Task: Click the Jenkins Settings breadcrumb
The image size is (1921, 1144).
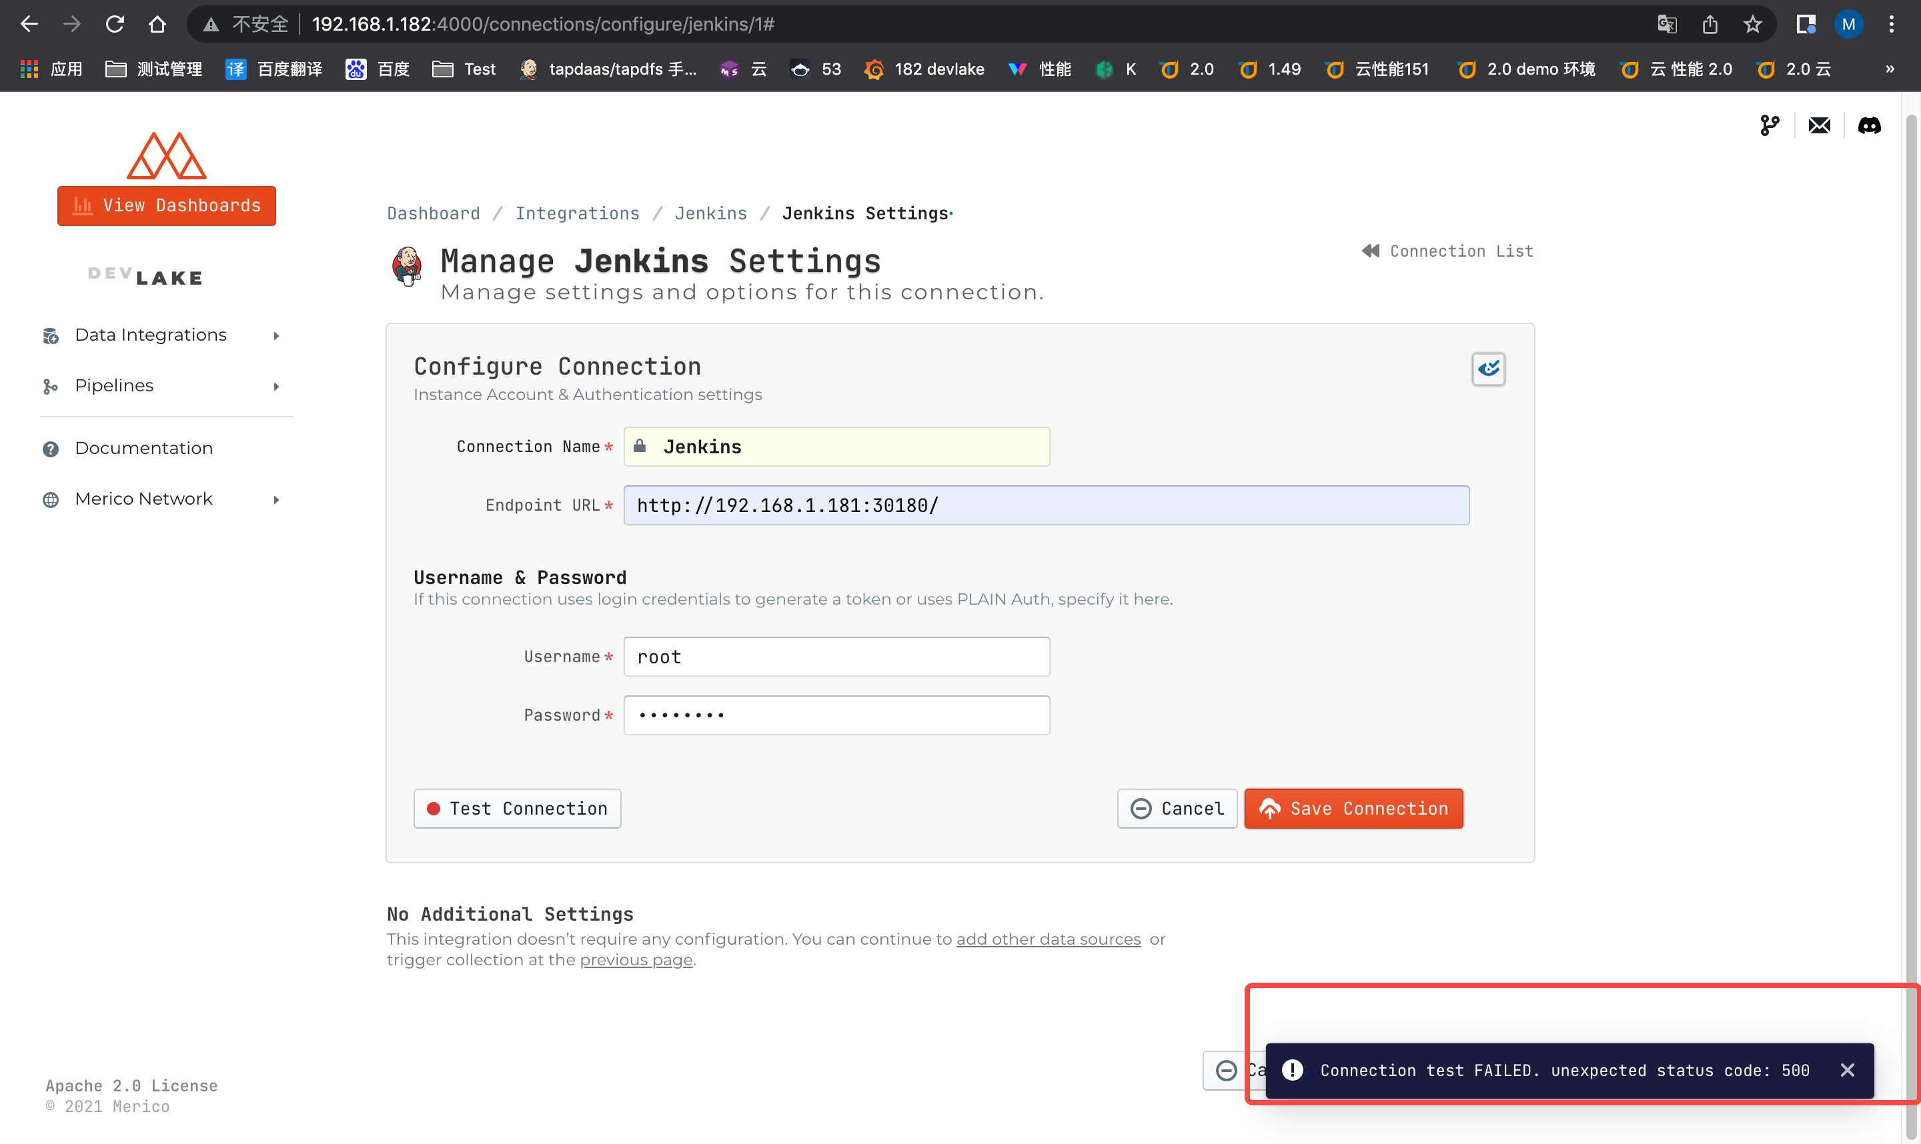Action: [865, 213]
